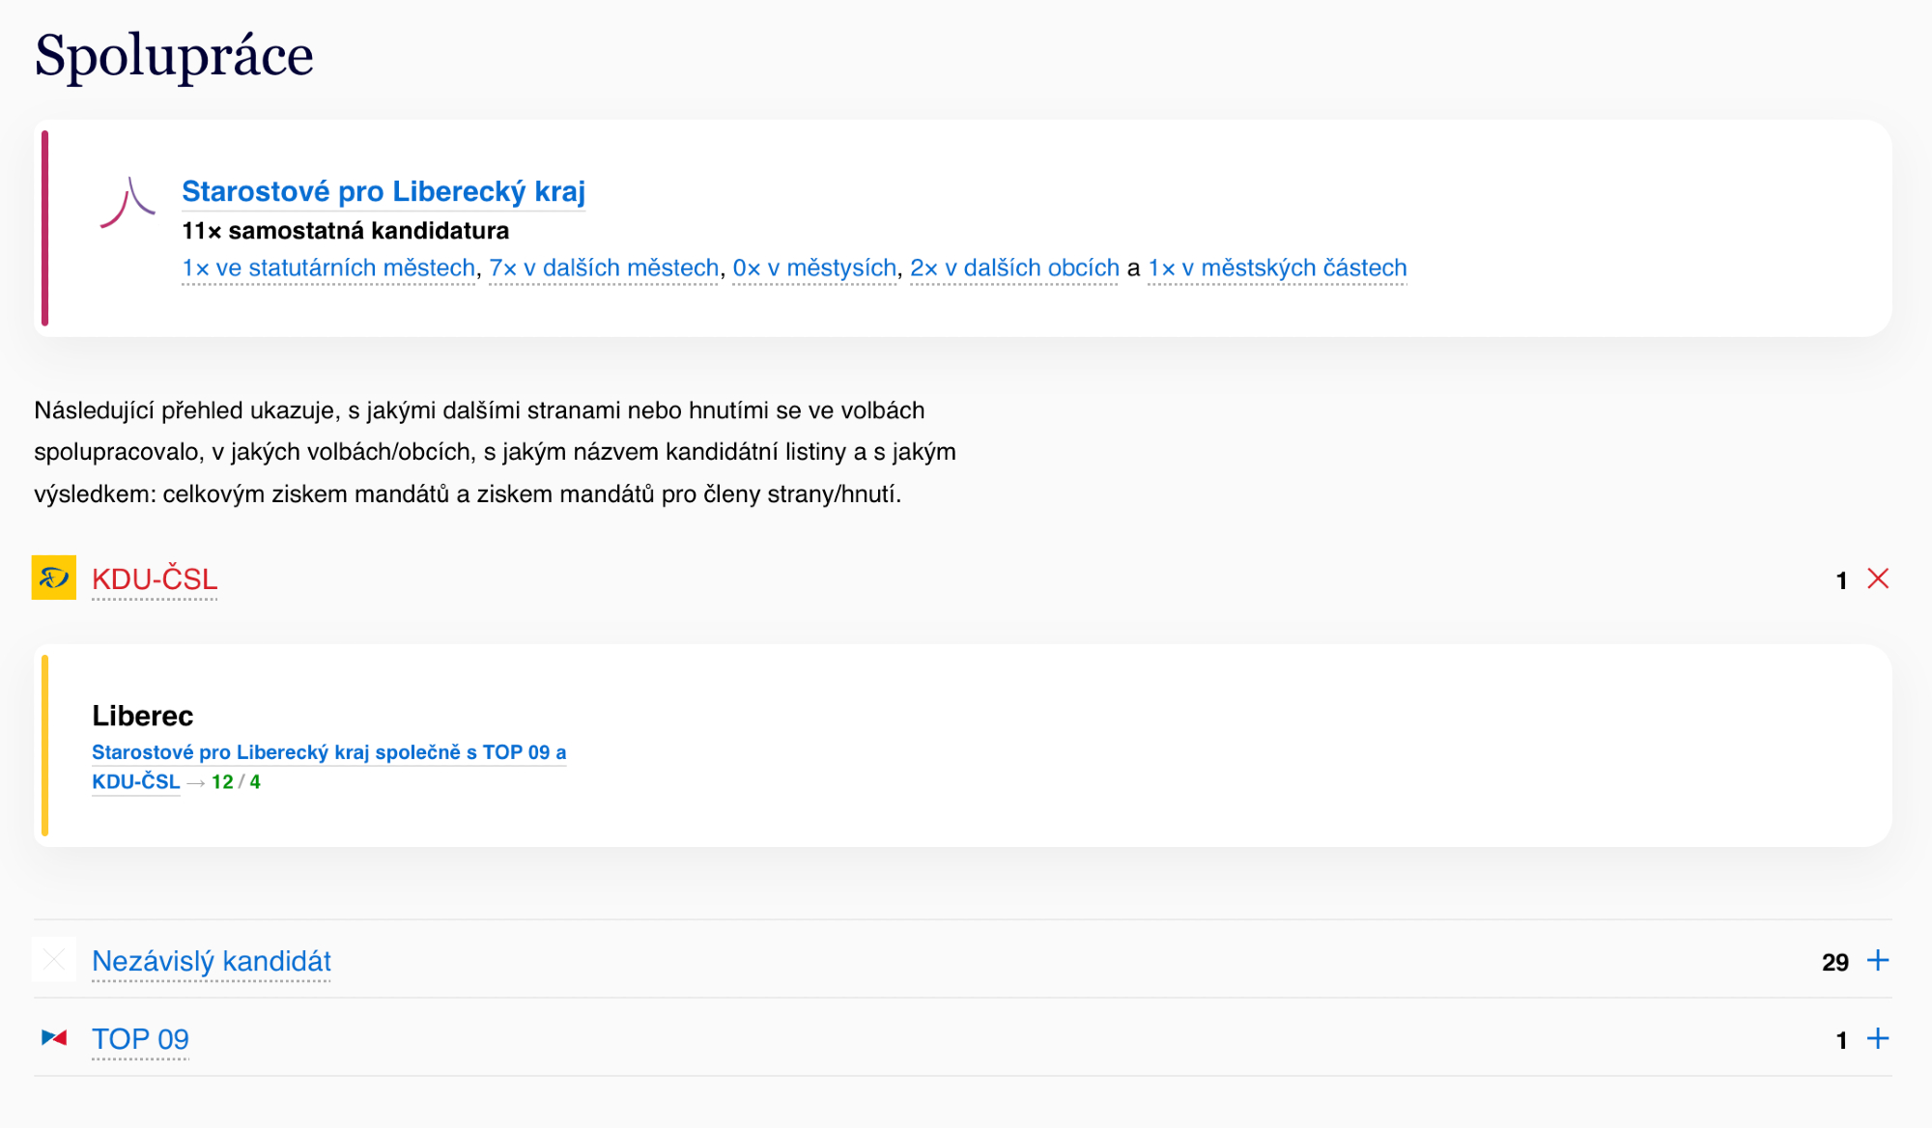
Task: Click the Starostové pro Liberecký kraj logo
Action: click(128, 203)
